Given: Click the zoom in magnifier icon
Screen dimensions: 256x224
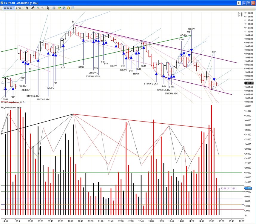Looking at the screenshot, I should click(x=38, y=8).
